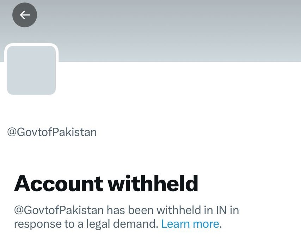Image resolution: width=301 pixels, height=240 pixels.
Task: Click the 'legal demand' phrase in the notice
Action: coord(122,224)
